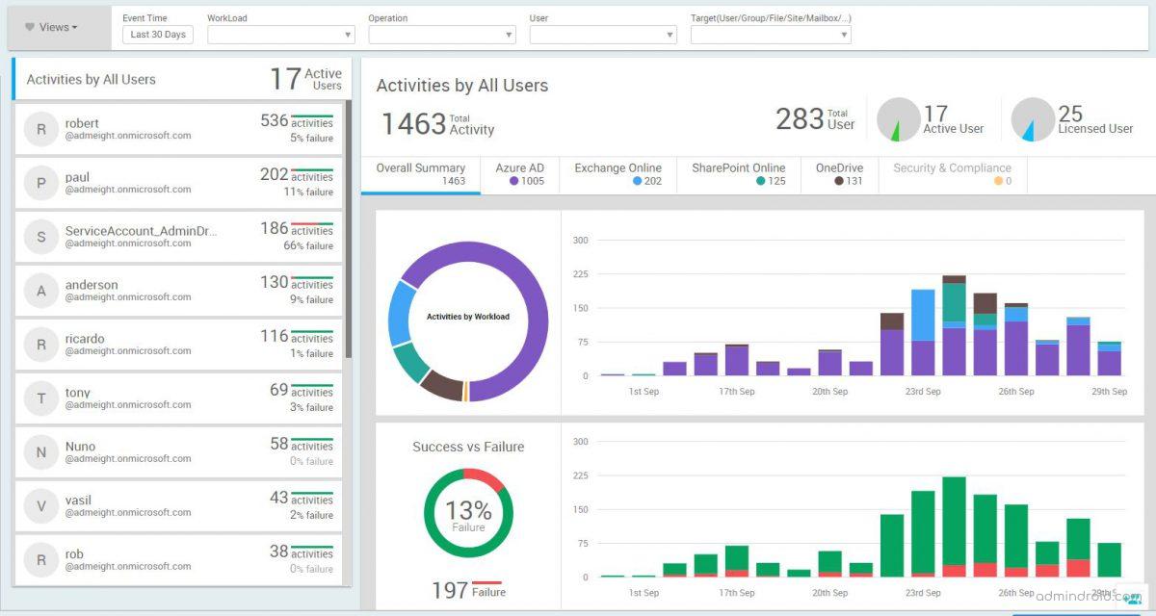Switch to the Exchange Online tab
Viewport: 1156px width, 616px height.
(x=618, y=175)
